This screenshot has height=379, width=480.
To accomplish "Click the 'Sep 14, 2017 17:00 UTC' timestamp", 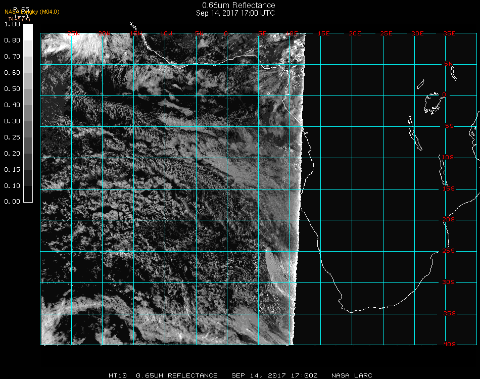I will [x=235, y=13].
